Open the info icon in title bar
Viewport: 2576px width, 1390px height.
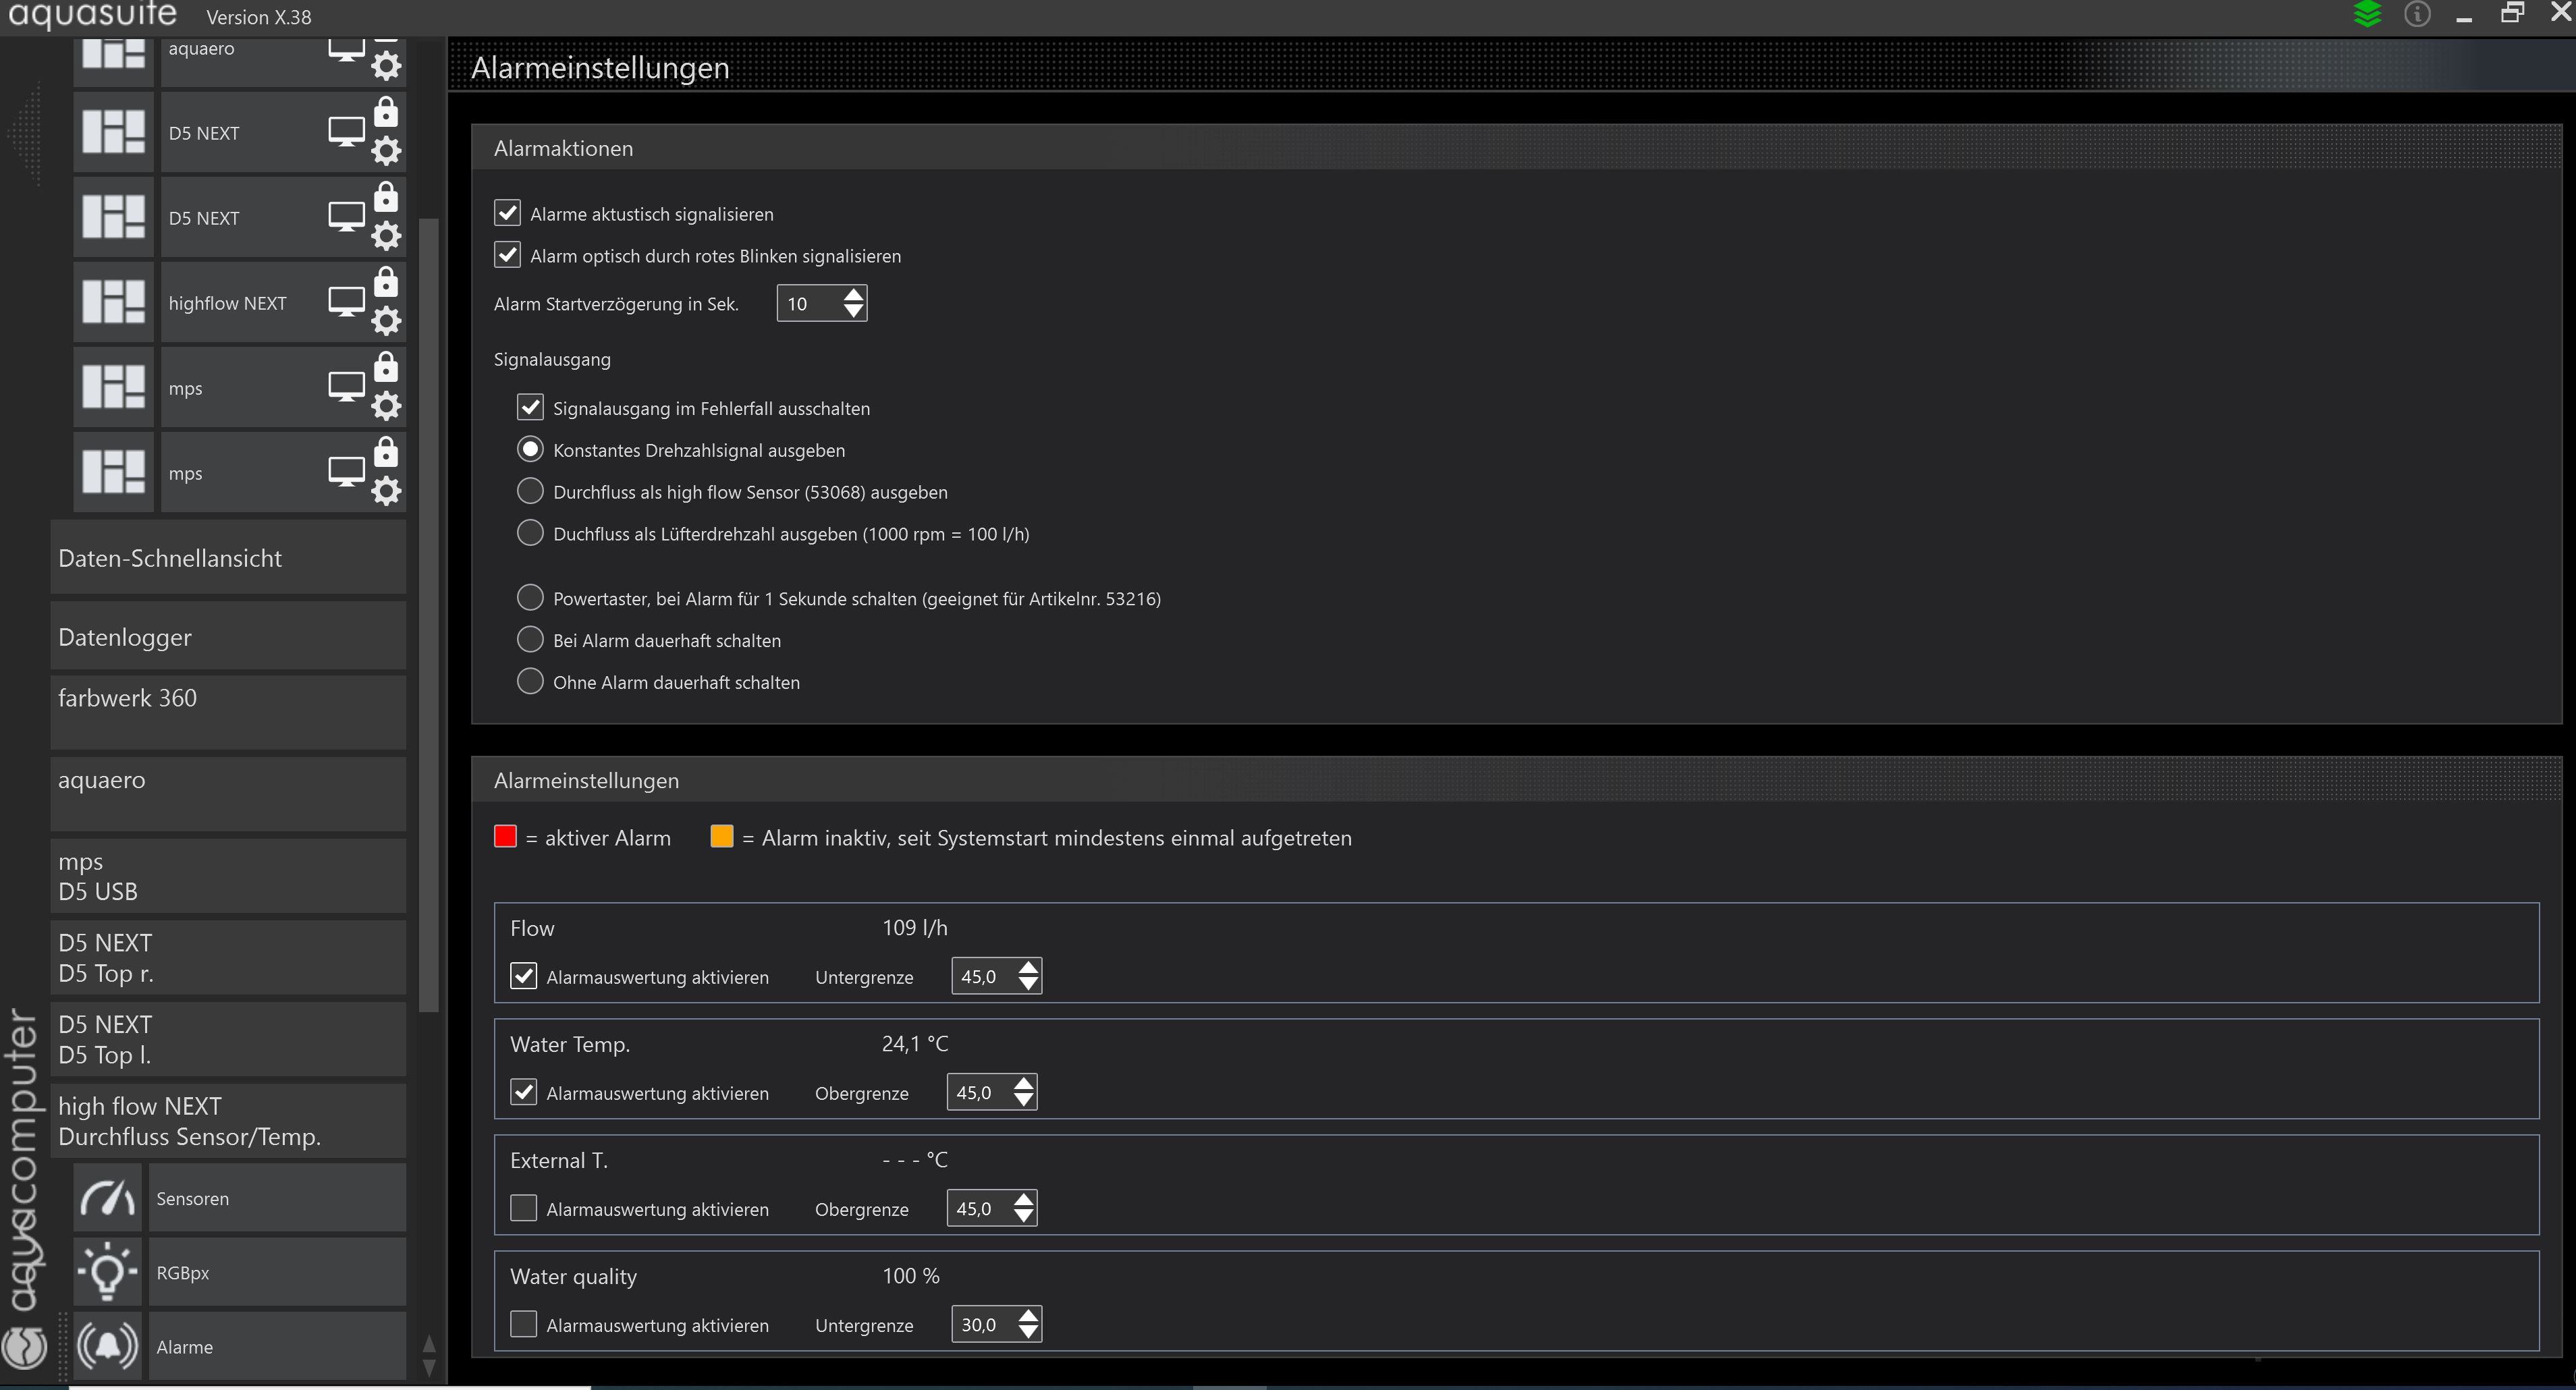2417,14
